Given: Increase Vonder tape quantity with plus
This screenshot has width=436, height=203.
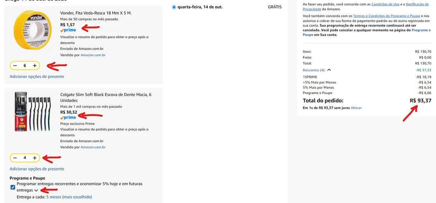Looking at the screenshot, I should [34, 66].
